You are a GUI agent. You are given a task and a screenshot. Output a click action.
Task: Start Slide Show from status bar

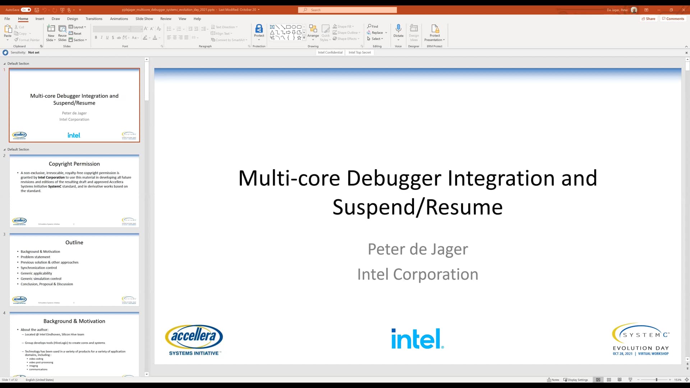(630, 380)
